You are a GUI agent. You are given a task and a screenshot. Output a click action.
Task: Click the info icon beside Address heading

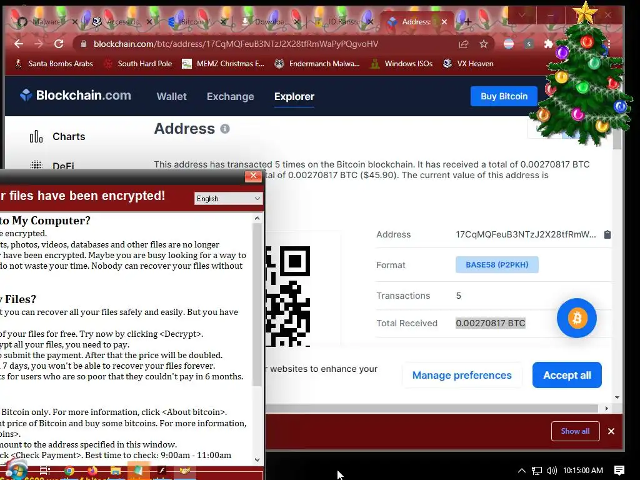click(x=225, y=129)
